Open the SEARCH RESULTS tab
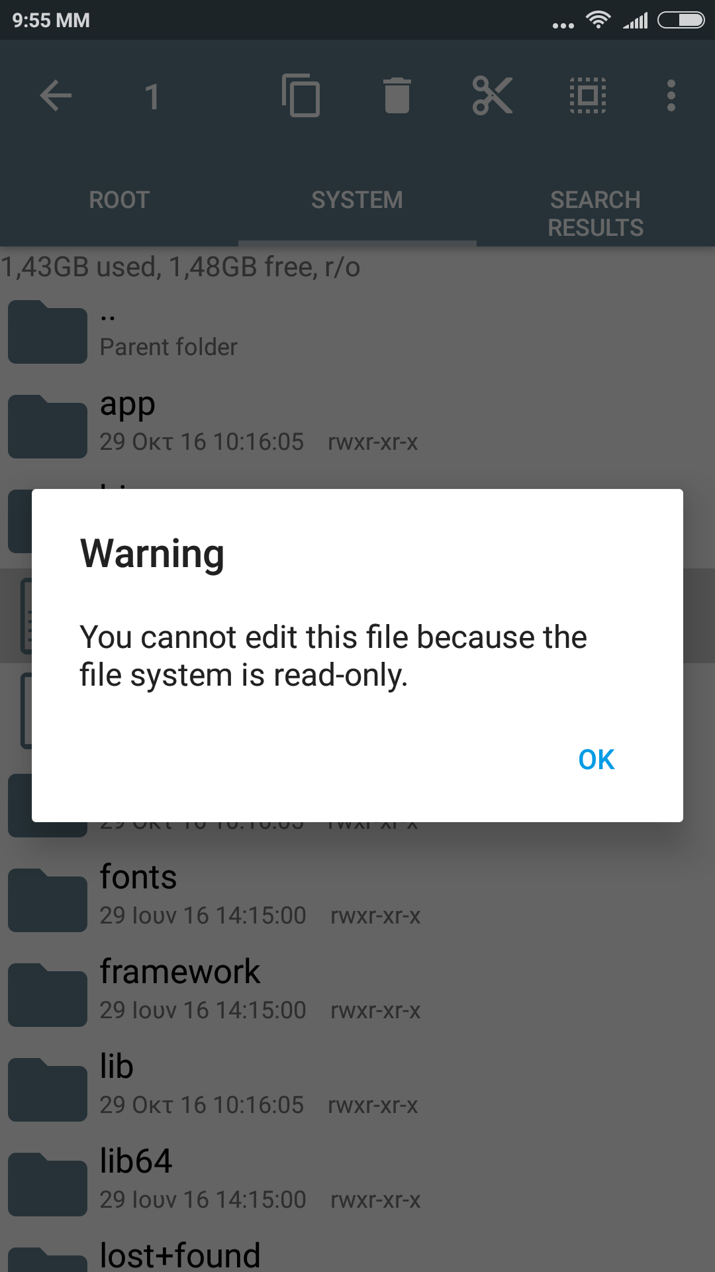 pyautogui.click(x=596, y=213)
